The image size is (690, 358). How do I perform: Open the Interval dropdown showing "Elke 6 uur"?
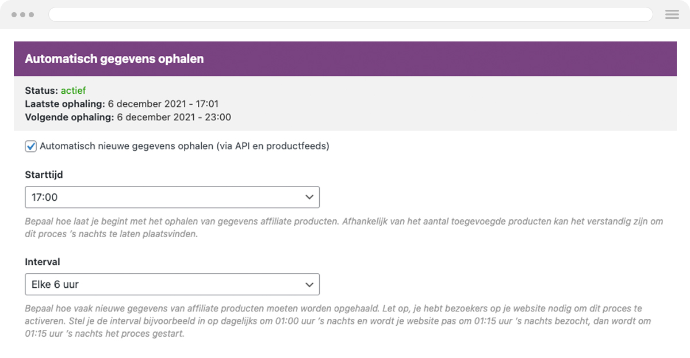(x=171, y=284)
